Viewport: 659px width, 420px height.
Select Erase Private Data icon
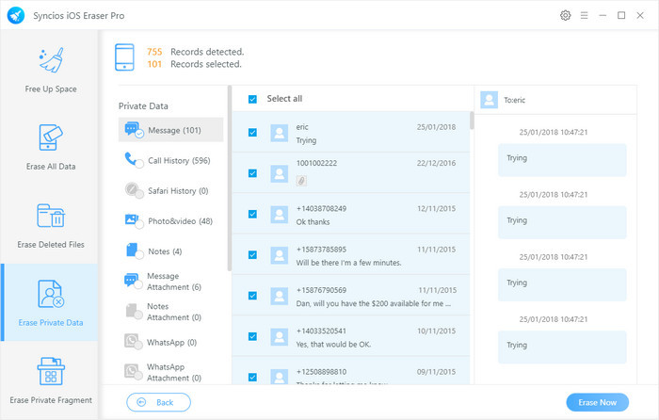pos(51,294)
